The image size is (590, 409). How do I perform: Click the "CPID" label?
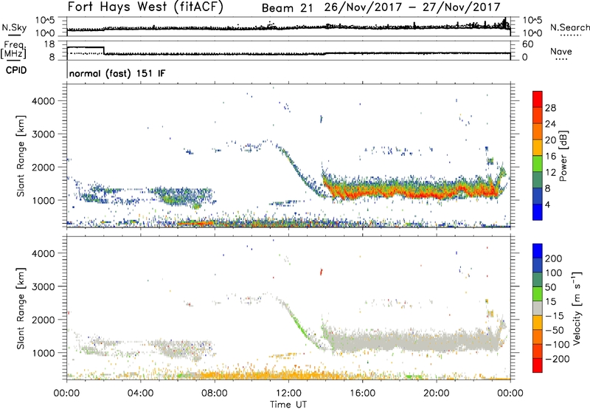16,70
